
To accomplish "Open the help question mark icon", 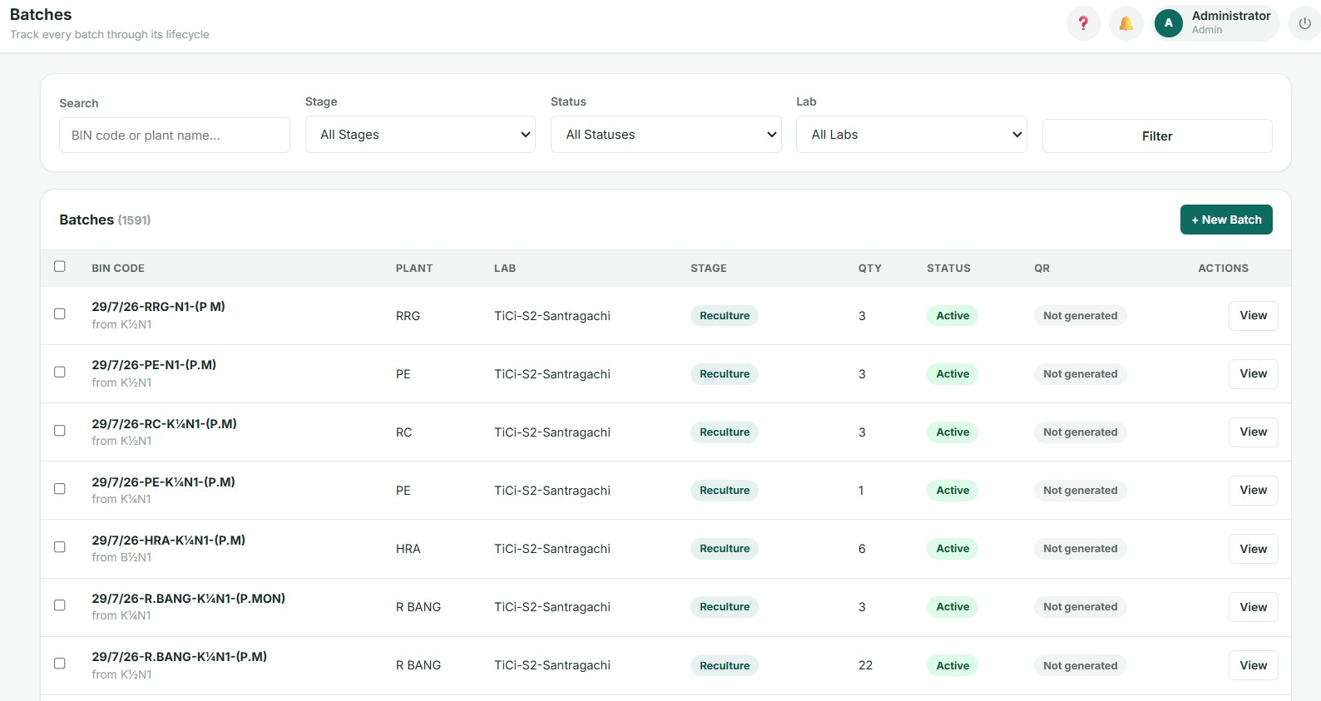I will pos(1083,23).
